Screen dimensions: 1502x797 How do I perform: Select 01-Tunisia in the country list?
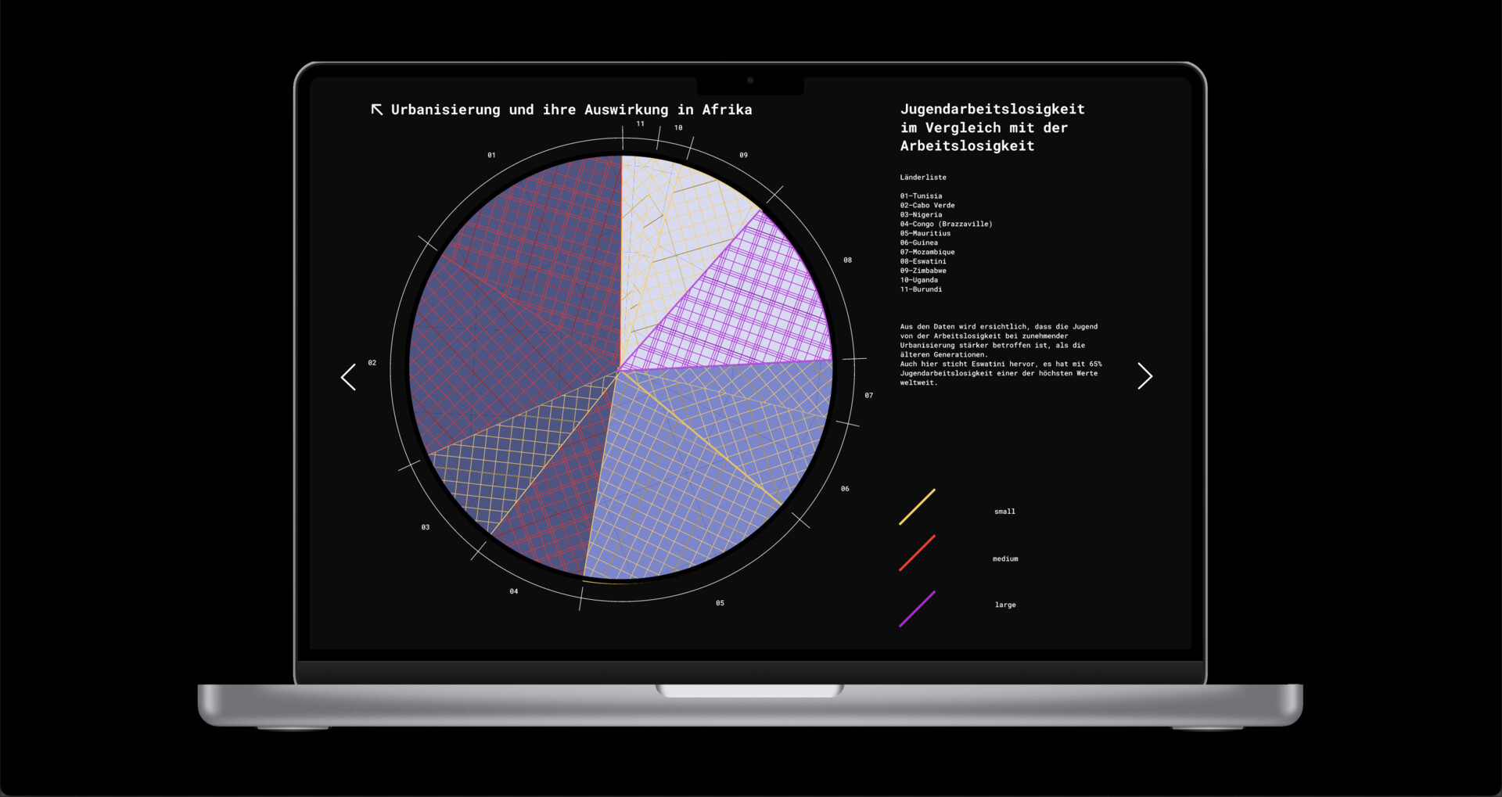click(921, 196)
